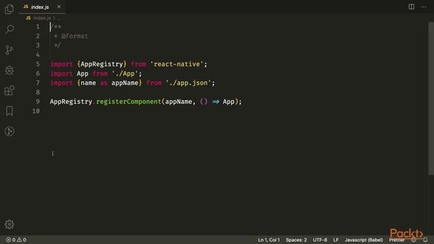Screen dimensions: 434x244
Task: Click the breadcrumb ellipsis symbol
Action: click(x=59, y=18)
